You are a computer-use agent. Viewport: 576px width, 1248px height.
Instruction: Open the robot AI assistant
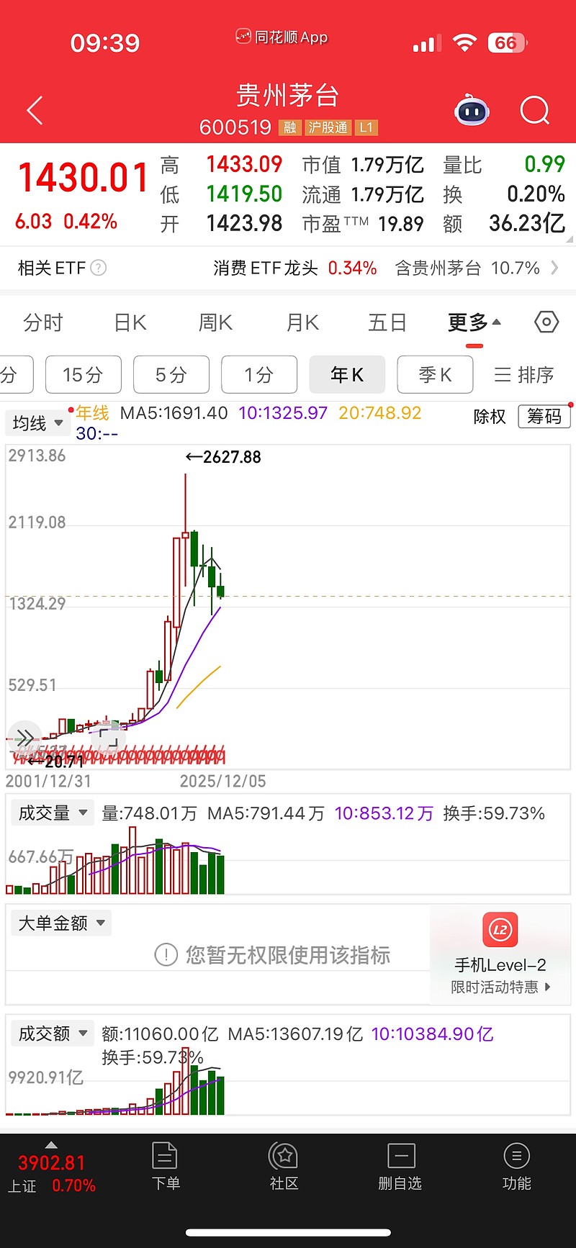(472, 111)
